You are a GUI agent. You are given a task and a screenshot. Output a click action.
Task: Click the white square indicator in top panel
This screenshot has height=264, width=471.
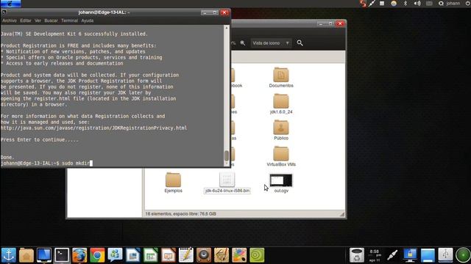[382, 3]
